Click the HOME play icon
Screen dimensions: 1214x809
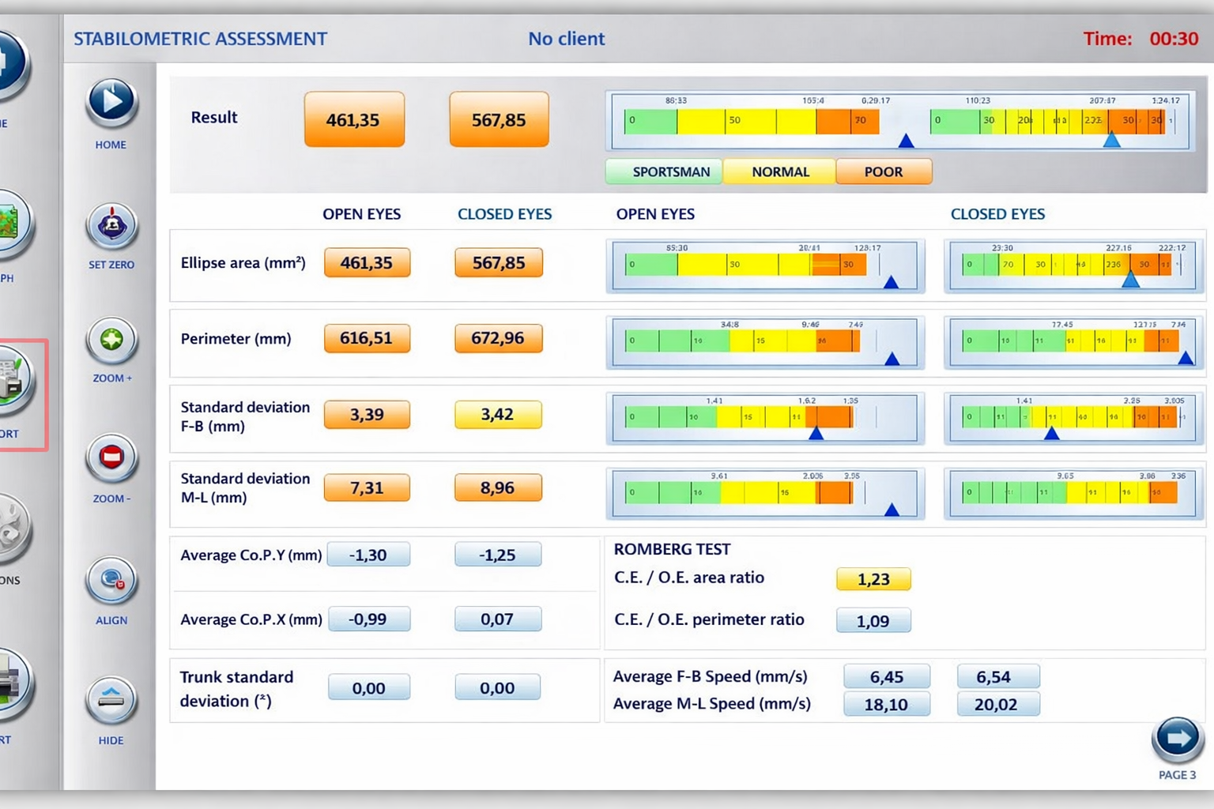111,102
